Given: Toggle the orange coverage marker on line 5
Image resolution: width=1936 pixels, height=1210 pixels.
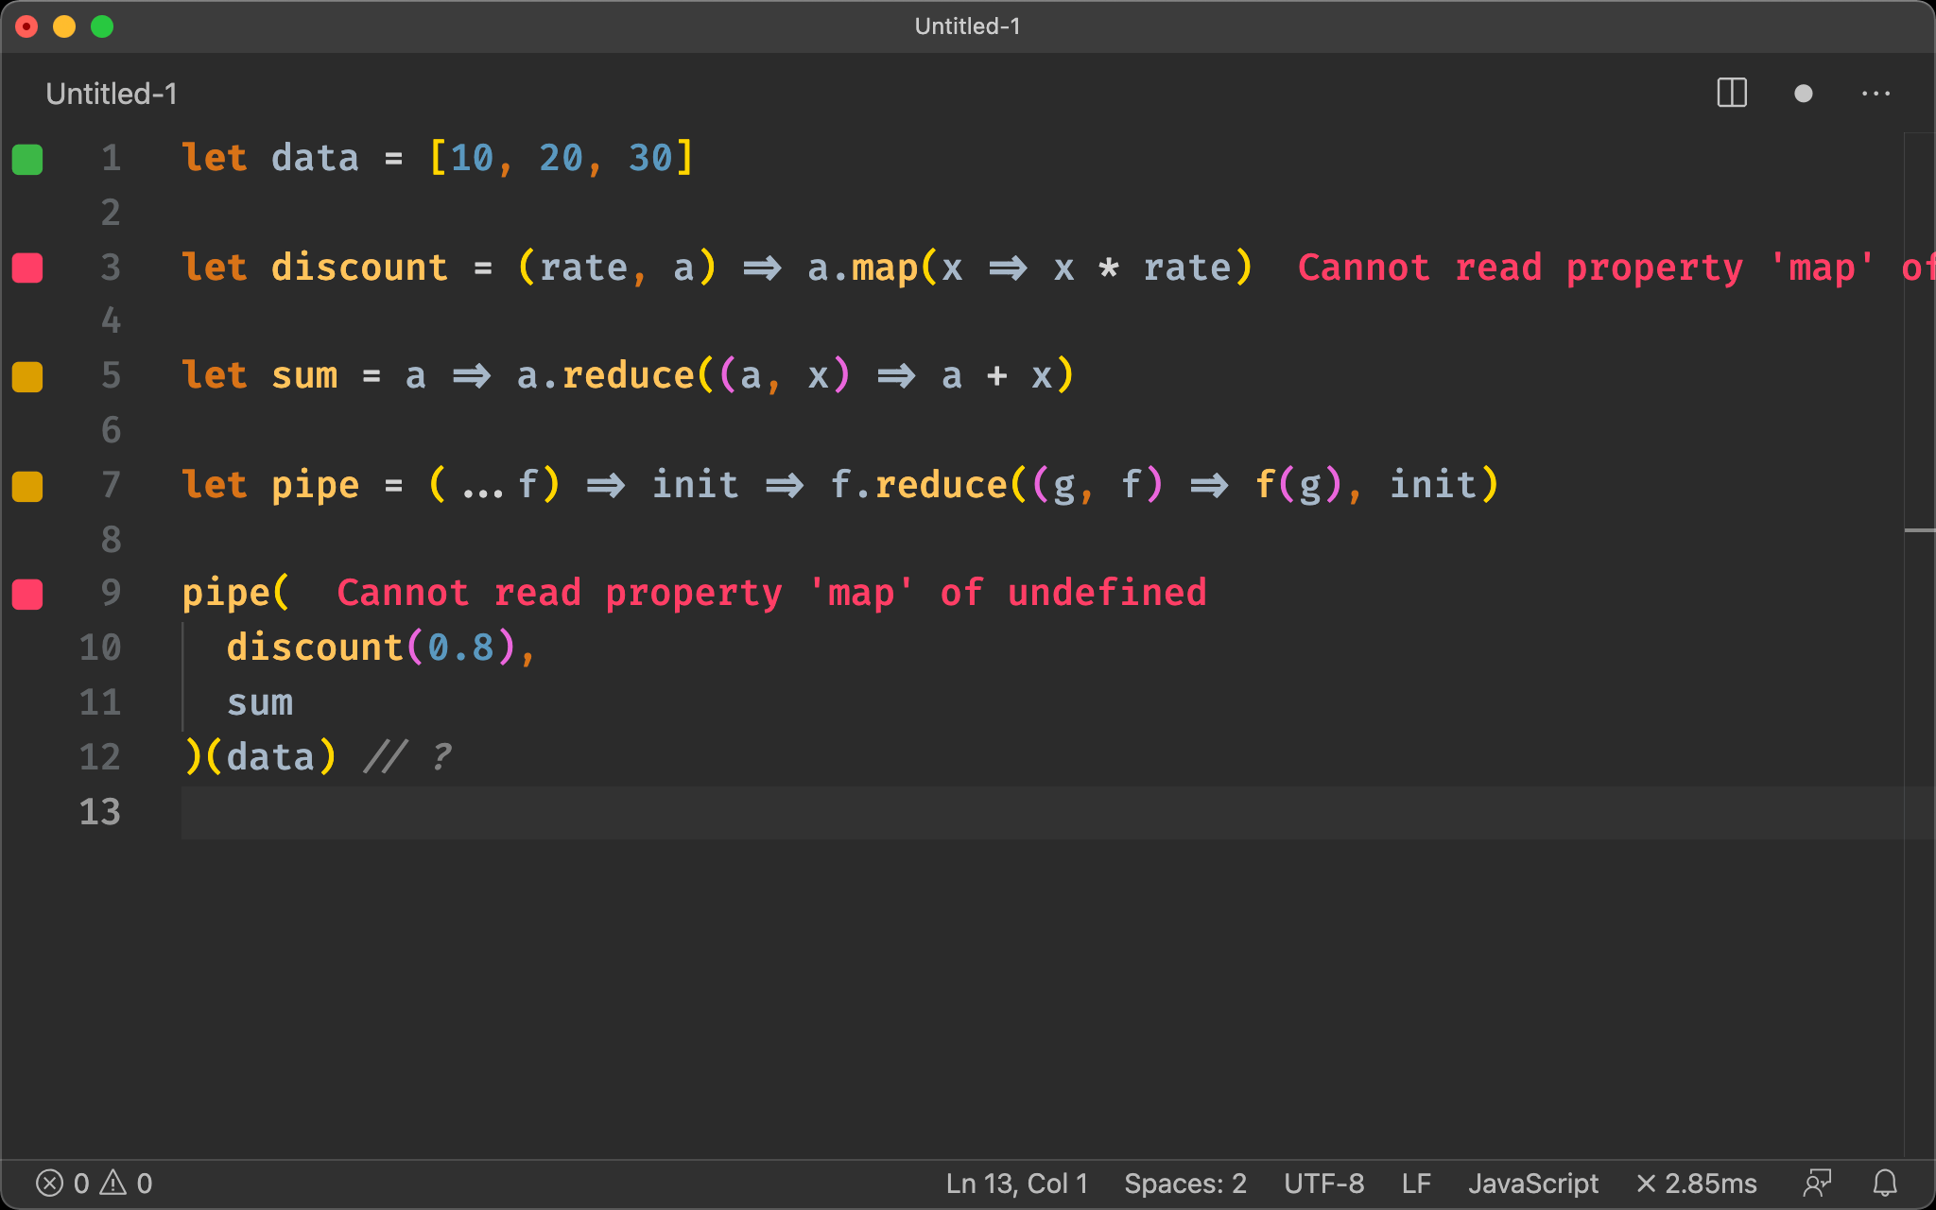Looking at the screenshot, I should (27, 376).
